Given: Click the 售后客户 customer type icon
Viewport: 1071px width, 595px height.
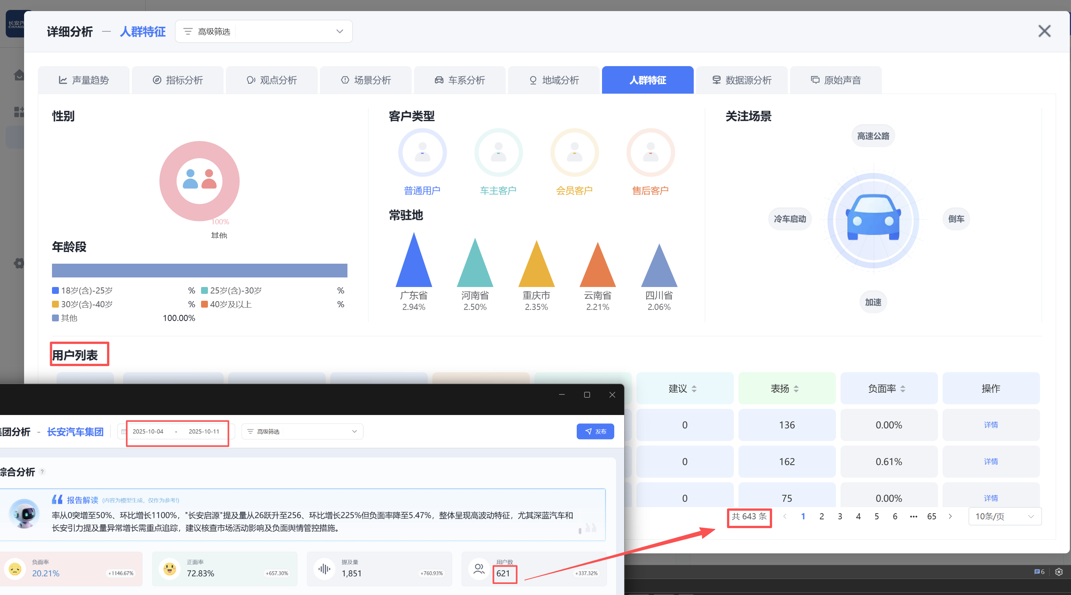Looking at the screenshot, I should (x=650, y=152).
